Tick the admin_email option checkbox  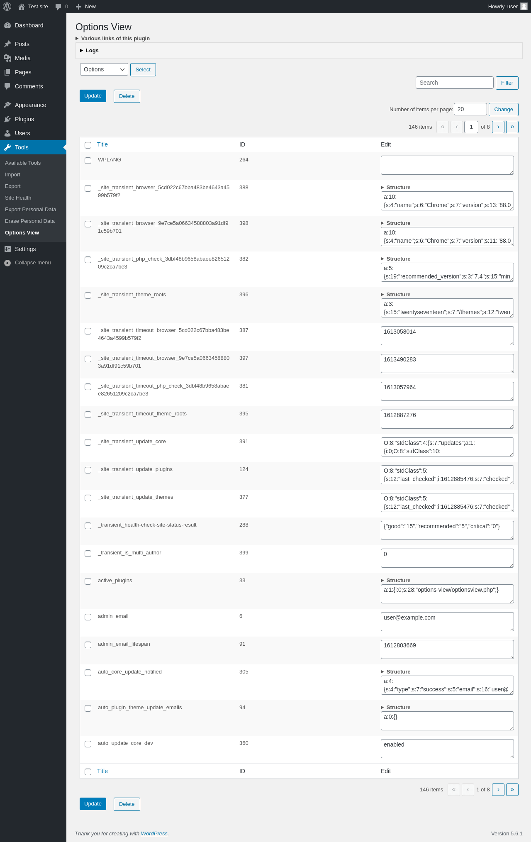click(x=88, y=617)
